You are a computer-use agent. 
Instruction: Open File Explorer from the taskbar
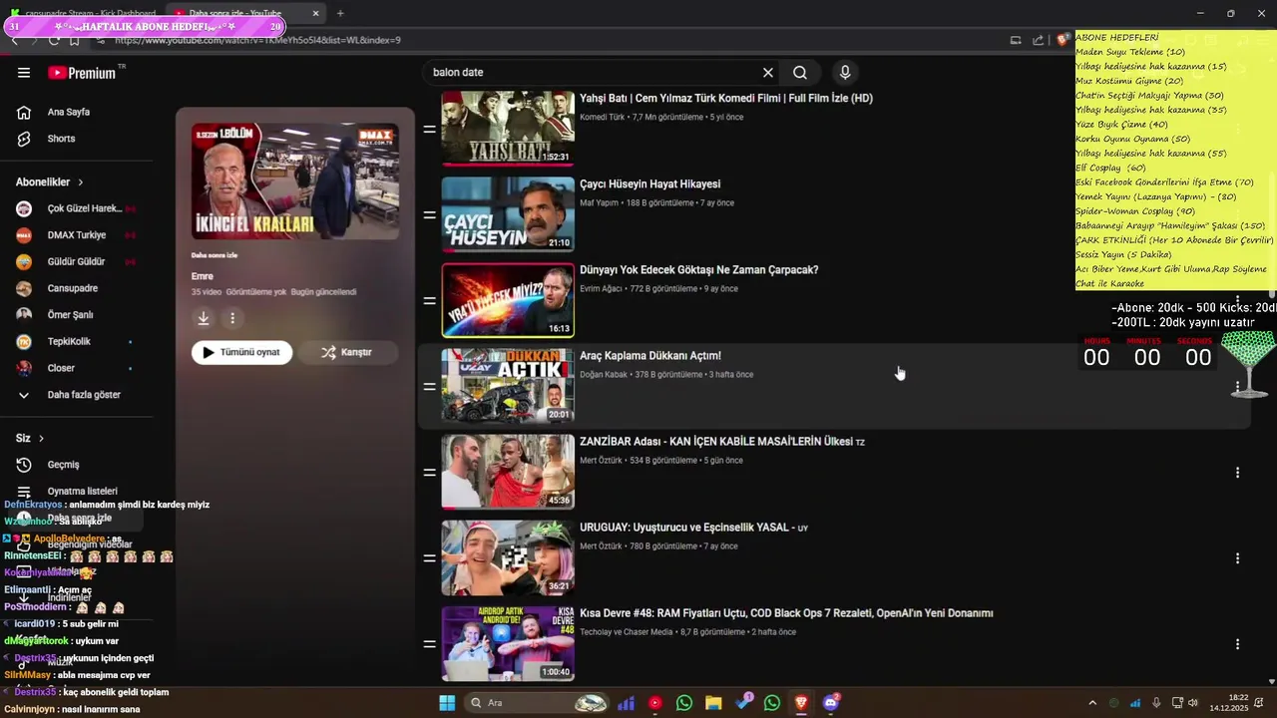pos(713,703)
